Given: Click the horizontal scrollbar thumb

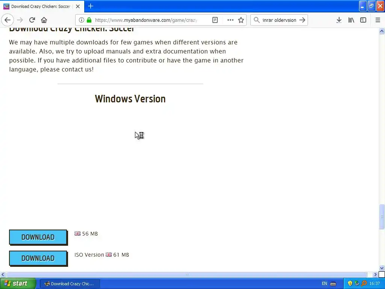Looking at the screenshot, I should pos(186,274).
